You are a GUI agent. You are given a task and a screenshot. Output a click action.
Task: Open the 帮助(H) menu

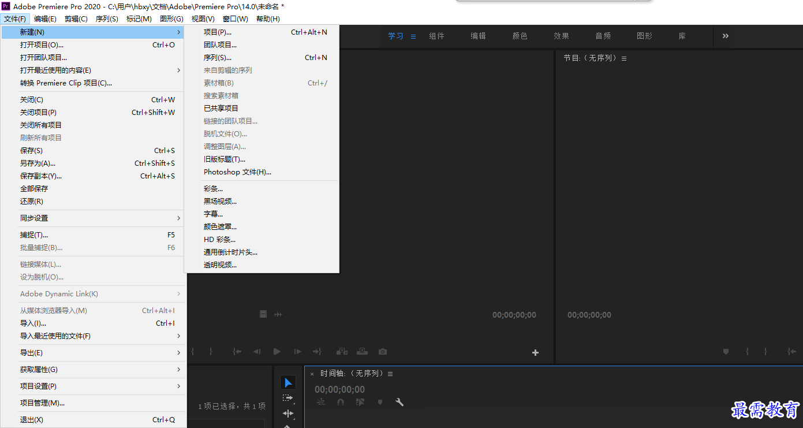click(268, 19)
